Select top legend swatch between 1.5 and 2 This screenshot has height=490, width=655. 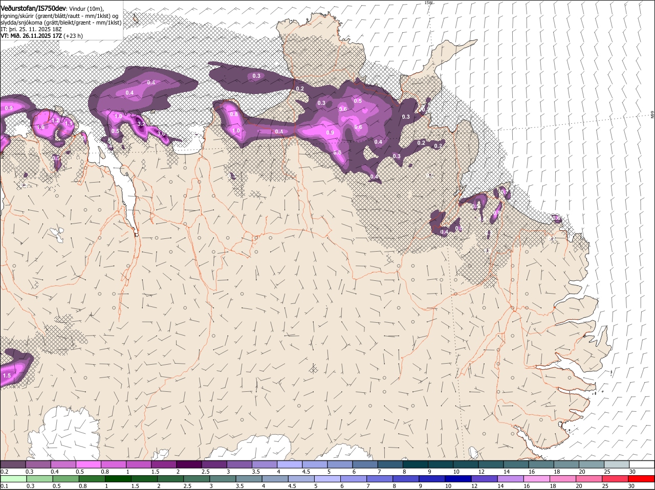[x=164, y=464]
